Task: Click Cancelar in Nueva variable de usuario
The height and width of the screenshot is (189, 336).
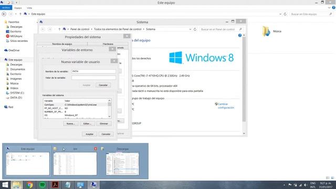Action: (103, 85)
